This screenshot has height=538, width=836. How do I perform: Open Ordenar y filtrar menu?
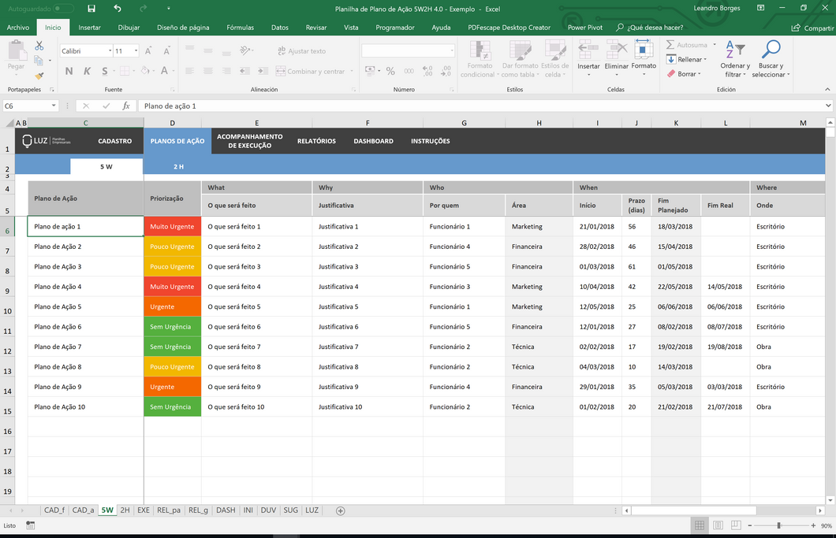735,59
